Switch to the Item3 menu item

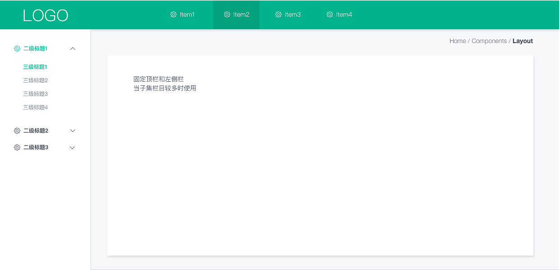[x=288, y=14]
